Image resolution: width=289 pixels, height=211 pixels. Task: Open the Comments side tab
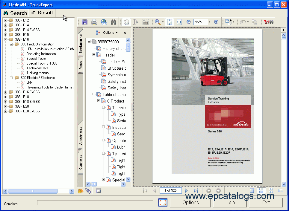(81, 162)
